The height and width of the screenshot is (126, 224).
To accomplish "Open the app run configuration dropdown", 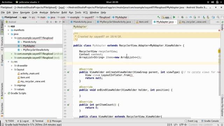I will pos(167,17).
